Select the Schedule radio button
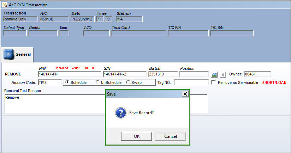This screenshot has height=153, width=291. (x=67, y=82)
